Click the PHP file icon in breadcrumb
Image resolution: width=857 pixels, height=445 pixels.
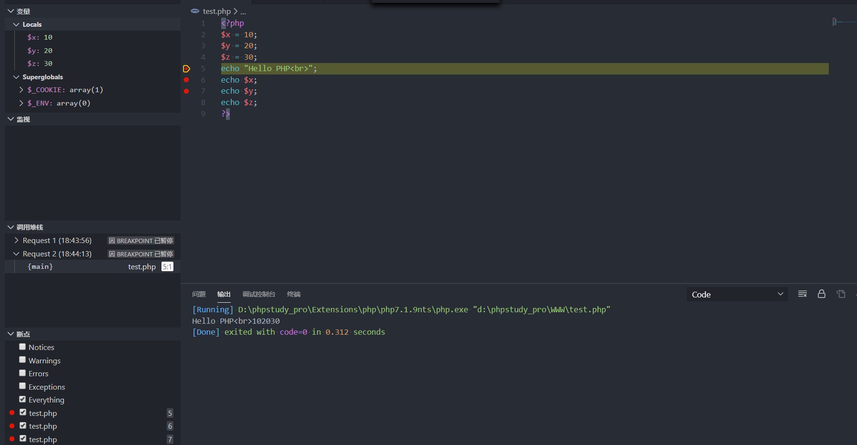(x=195, y=11)
